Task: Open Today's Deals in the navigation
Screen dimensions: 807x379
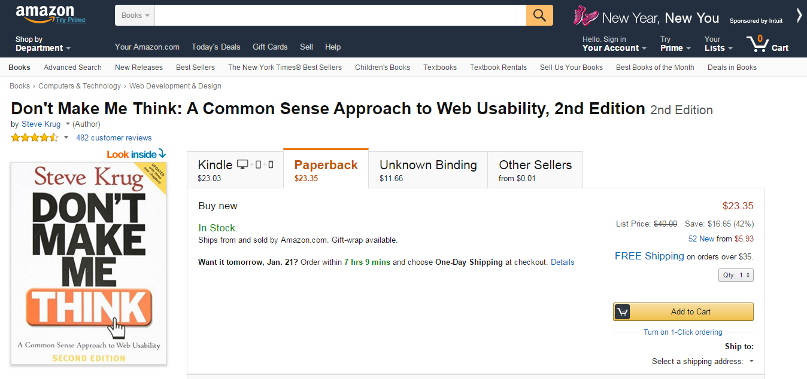Action: tap(216, 47)
